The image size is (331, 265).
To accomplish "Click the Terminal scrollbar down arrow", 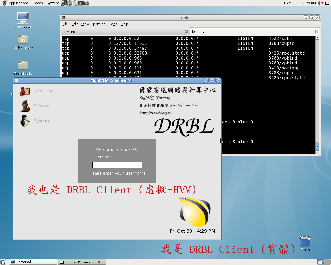I will pos(318,152).
